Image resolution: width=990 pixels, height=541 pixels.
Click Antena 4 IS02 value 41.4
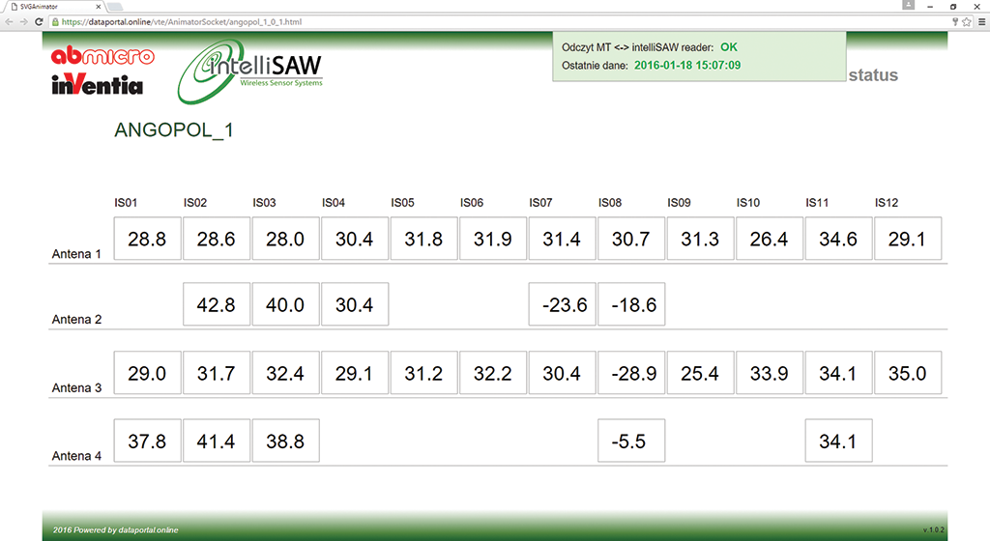pos(216,441)
